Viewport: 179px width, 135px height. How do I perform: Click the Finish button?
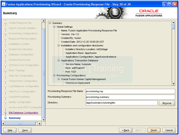154,130
